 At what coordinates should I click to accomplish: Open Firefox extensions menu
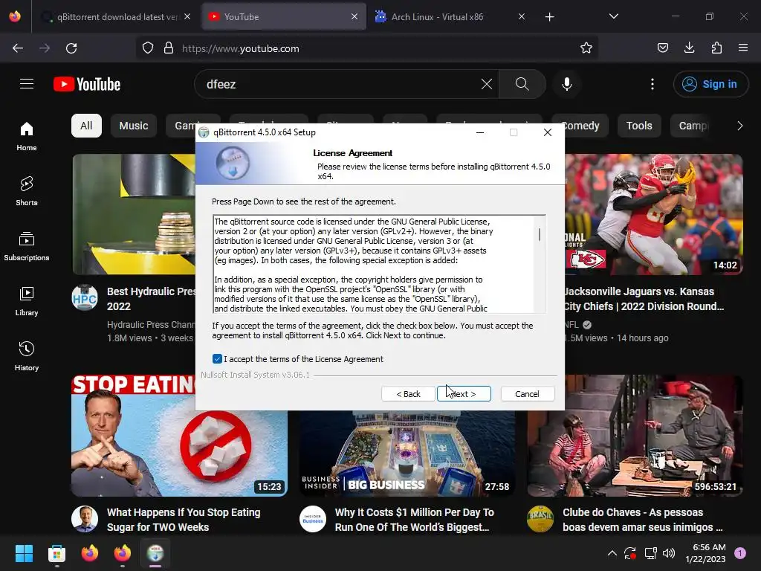716,48
